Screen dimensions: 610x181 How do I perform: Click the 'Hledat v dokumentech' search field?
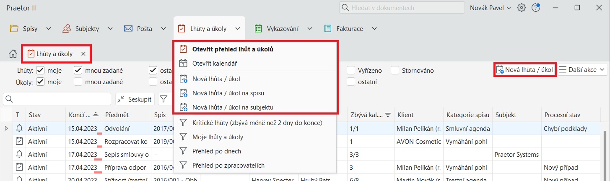coord(402,8)
